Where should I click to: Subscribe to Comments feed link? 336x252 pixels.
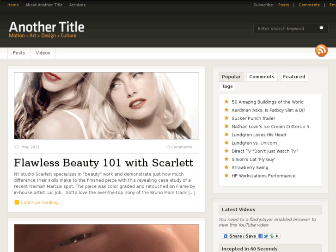point(309,5)
